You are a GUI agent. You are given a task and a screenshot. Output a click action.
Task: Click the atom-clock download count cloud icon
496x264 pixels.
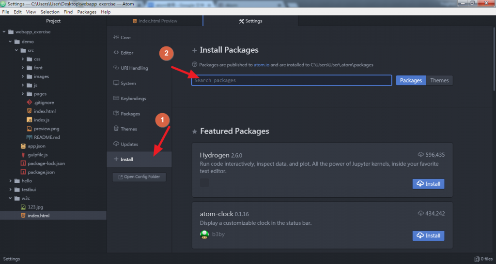pyautogui.click(x=421, y=214)
